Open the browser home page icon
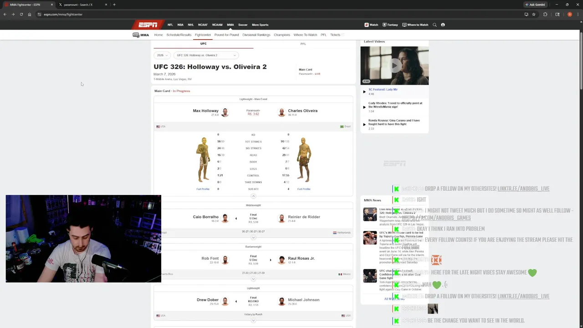583x328 pixels. pos(30,14)
